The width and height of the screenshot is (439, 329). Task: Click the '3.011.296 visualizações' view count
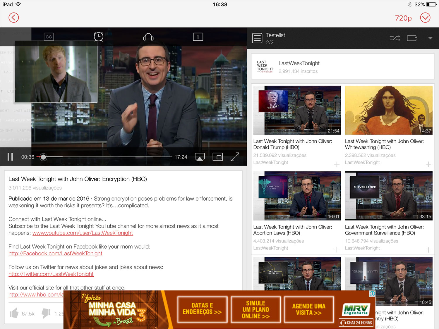pos(35,188)
